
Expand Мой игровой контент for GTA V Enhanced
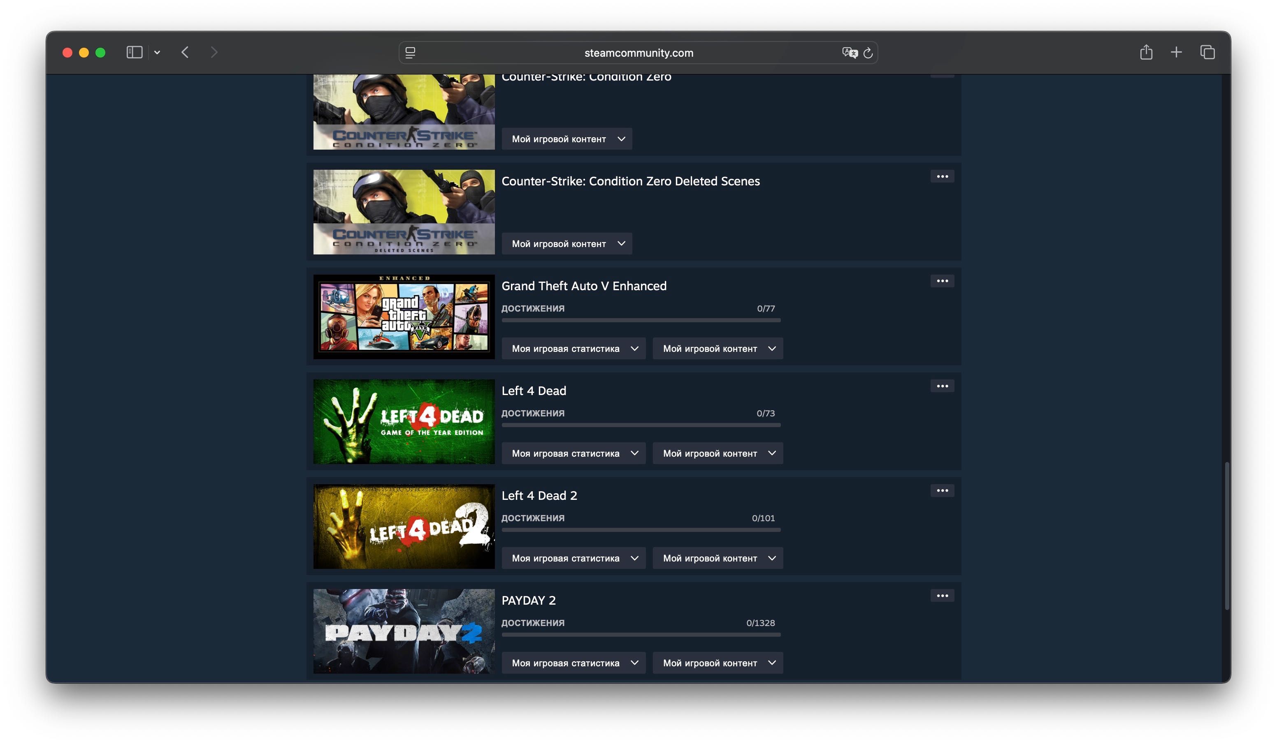pyautogui.click(x=717, y=349)
